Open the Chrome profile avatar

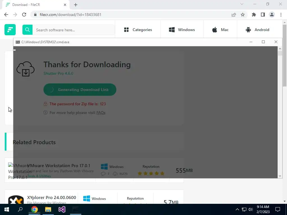[272, 15]
